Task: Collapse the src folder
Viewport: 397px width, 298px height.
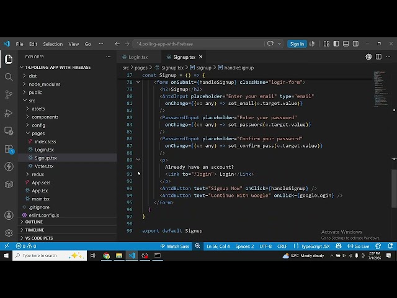Action: click(25, 101)
